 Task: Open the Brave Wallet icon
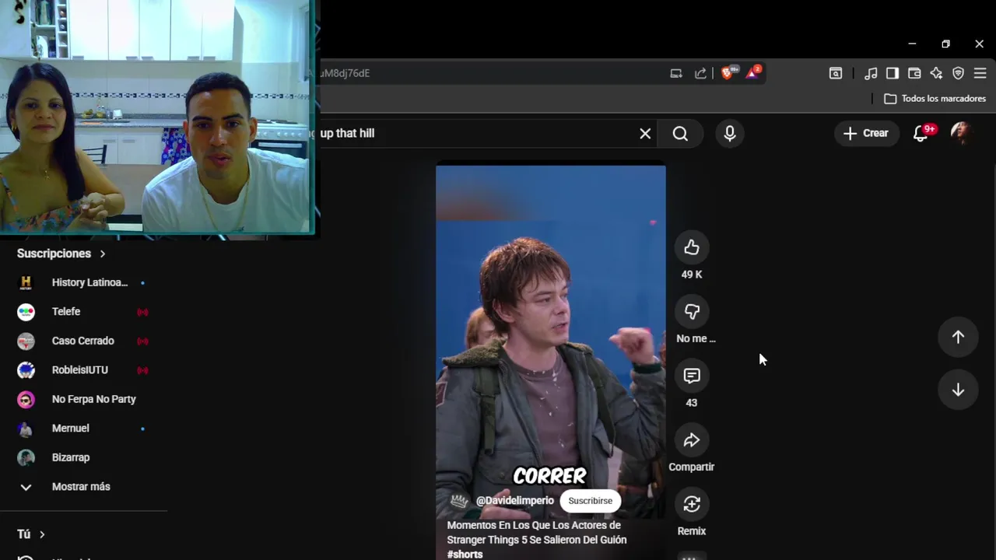[x=914, y=73]
